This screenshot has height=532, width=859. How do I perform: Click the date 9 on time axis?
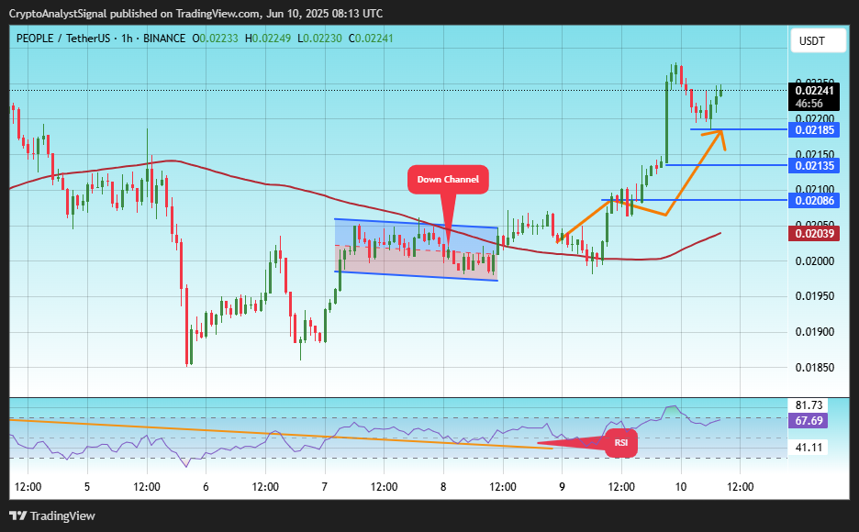point(562,486)
